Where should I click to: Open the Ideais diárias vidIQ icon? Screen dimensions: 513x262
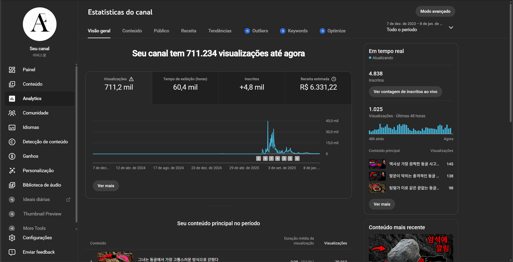pos(12,200)
